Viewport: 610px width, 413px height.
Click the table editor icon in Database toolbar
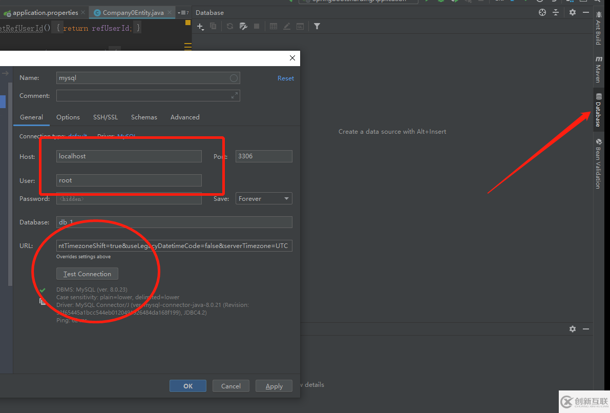point(274,26)
